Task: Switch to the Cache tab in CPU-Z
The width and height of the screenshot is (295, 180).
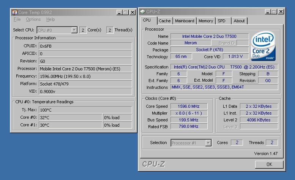Action: [165, 21]
